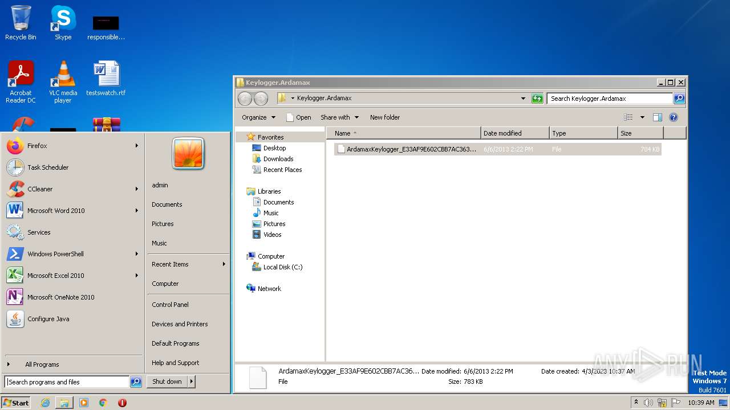Click the search magnifier in Explorer
This screenshot has height=410, width=730.
click(679, 99)
